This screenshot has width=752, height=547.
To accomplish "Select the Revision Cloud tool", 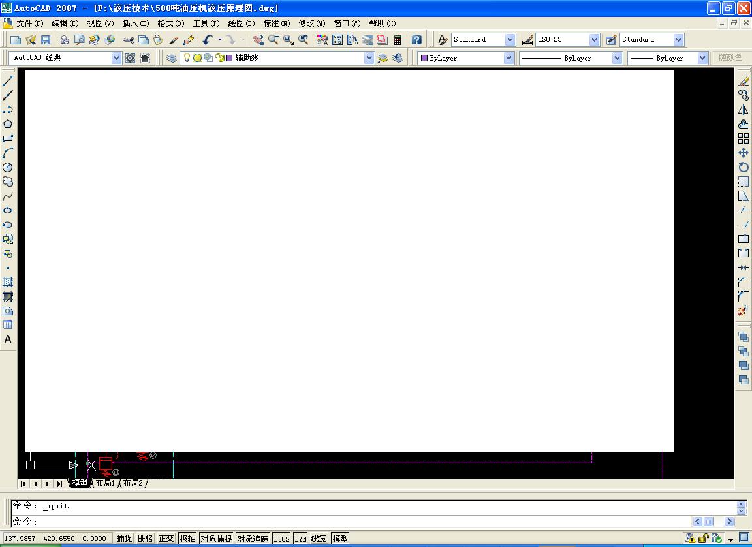I will pos(8,181).
